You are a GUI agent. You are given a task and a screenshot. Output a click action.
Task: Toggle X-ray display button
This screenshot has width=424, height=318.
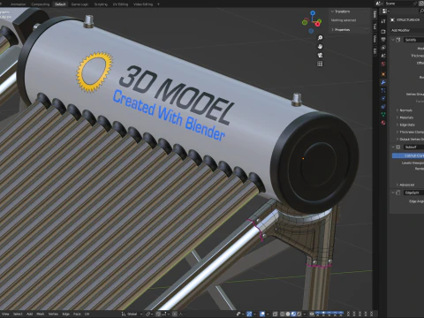click(275, 314)
